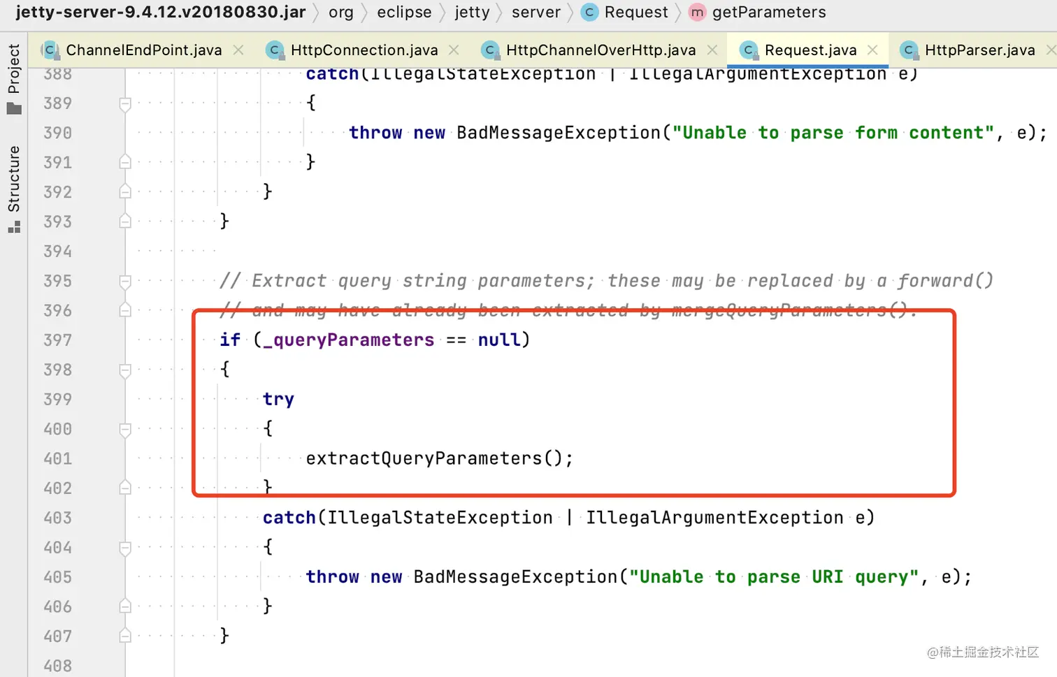Click IllegalStateException on line 403
Screen dimensions: 1057x677
440,518
